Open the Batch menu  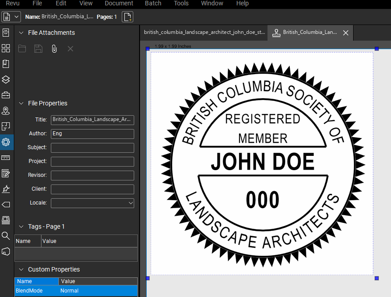tap(153, 3)
